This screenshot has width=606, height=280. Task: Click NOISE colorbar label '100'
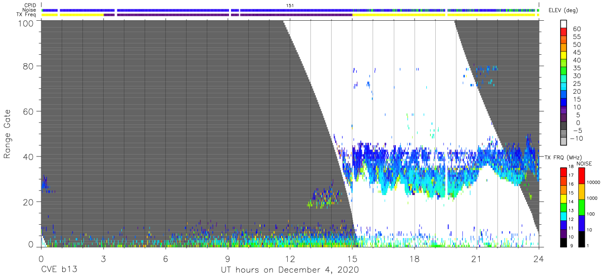click(591, 214)
